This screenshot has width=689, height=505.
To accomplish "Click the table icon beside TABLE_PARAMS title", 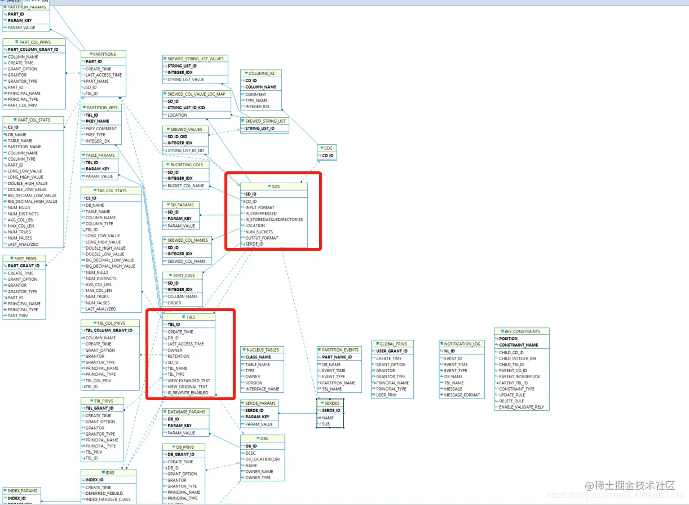I will [x=83, y=155].
